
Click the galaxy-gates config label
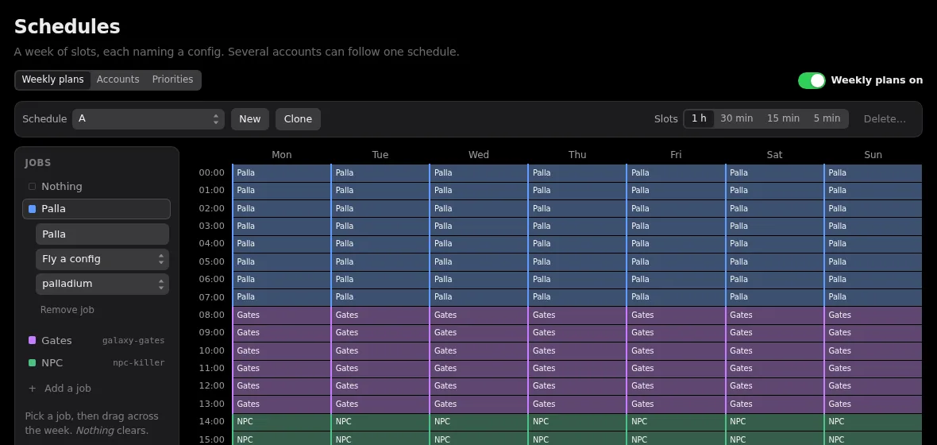click(133, 341)
